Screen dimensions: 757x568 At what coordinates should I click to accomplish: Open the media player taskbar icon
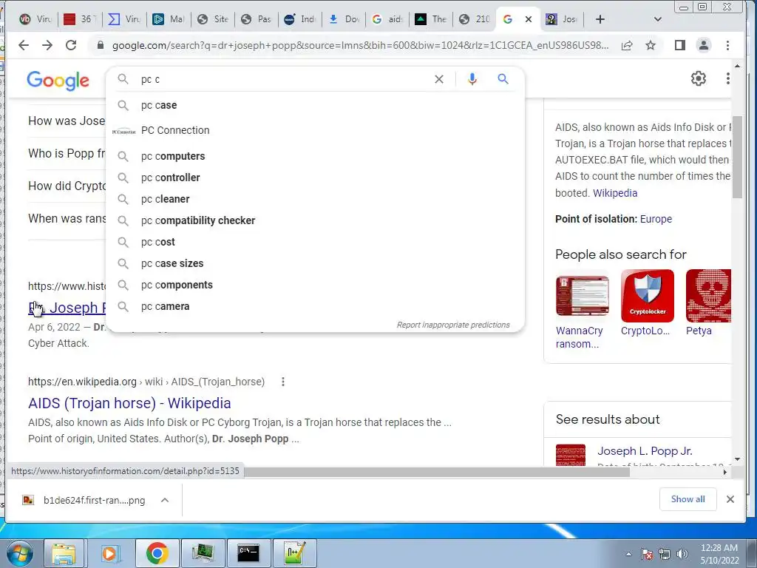tap(109, 553)
